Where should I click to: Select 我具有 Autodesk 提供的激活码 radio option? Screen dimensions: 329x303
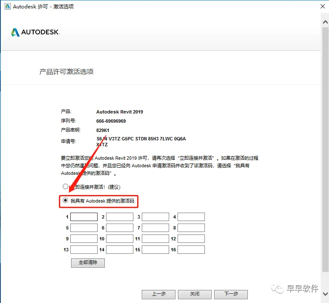pyautogui.click(x=65, y=200)
